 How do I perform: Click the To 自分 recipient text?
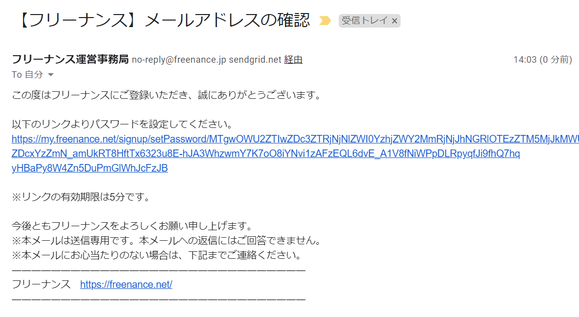pos(27,75)
